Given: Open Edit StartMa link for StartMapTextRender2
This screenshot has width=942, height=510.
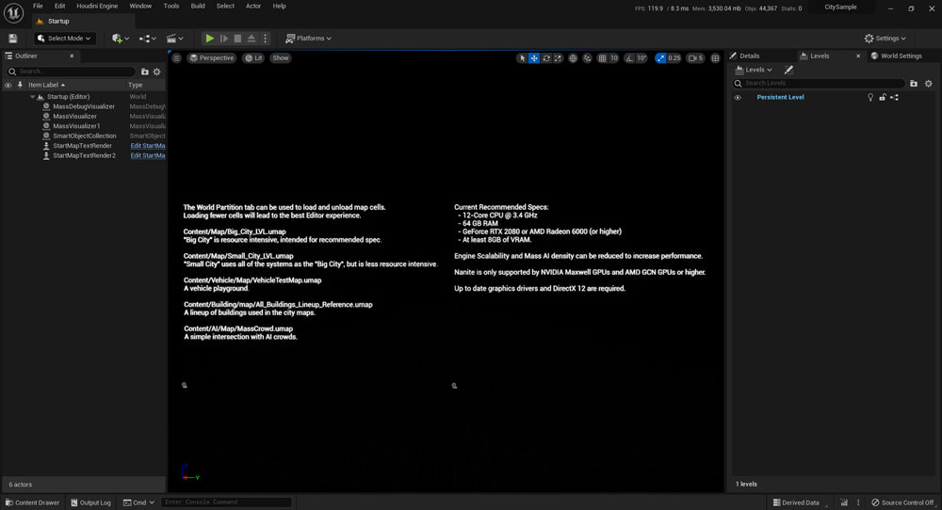Looking at the screenshot, I should click(x=148, y=155).
